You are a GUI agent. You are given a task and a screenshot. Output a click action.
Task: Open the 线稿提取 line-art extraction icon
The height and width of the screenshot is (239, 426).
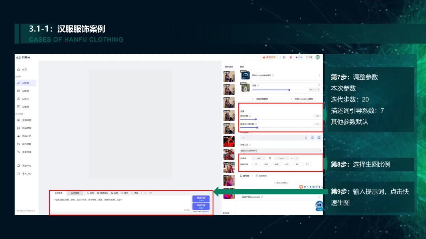19,128
